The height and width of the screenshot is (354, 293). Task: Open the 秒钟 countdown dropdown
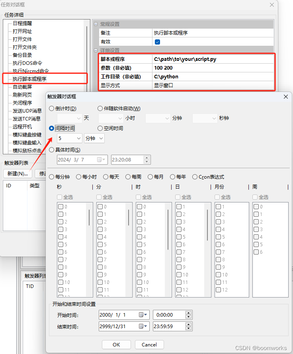pyautogui.click(x=205, y=118)
